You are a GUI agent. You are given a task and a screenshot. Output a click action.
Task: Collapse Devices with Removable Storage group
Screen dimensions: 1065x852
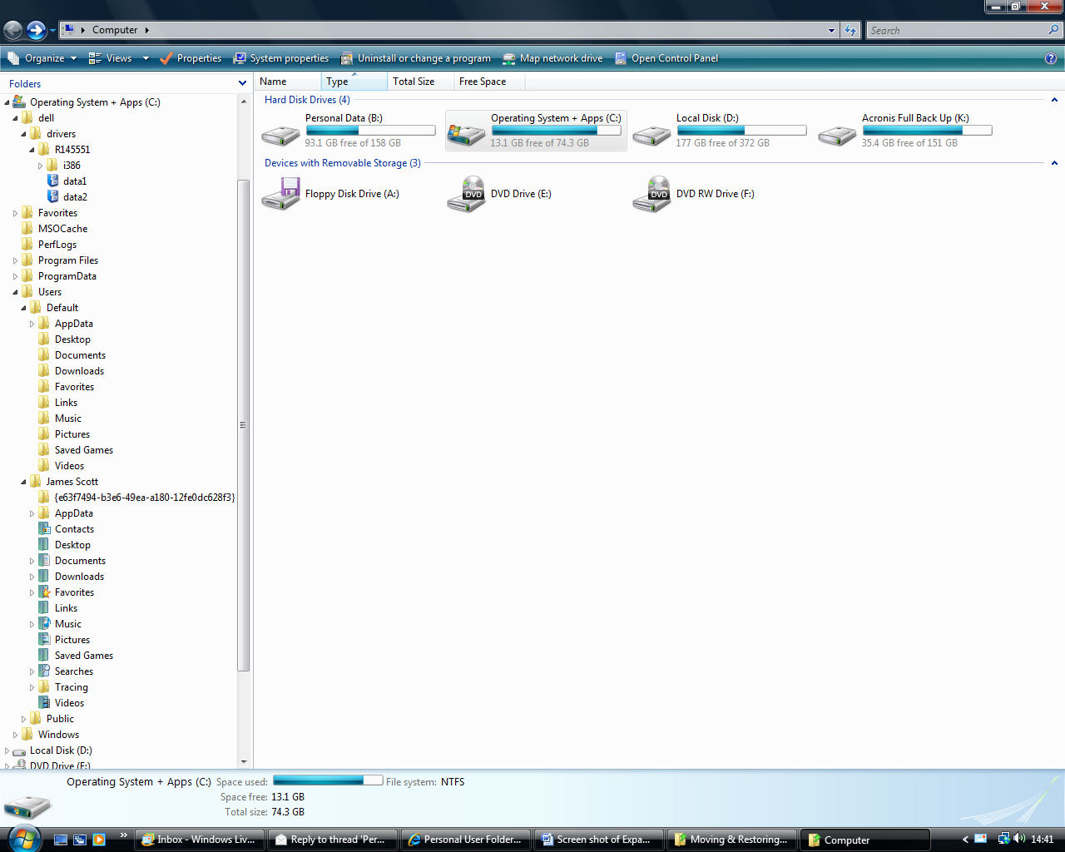(x=1054, y=163)
